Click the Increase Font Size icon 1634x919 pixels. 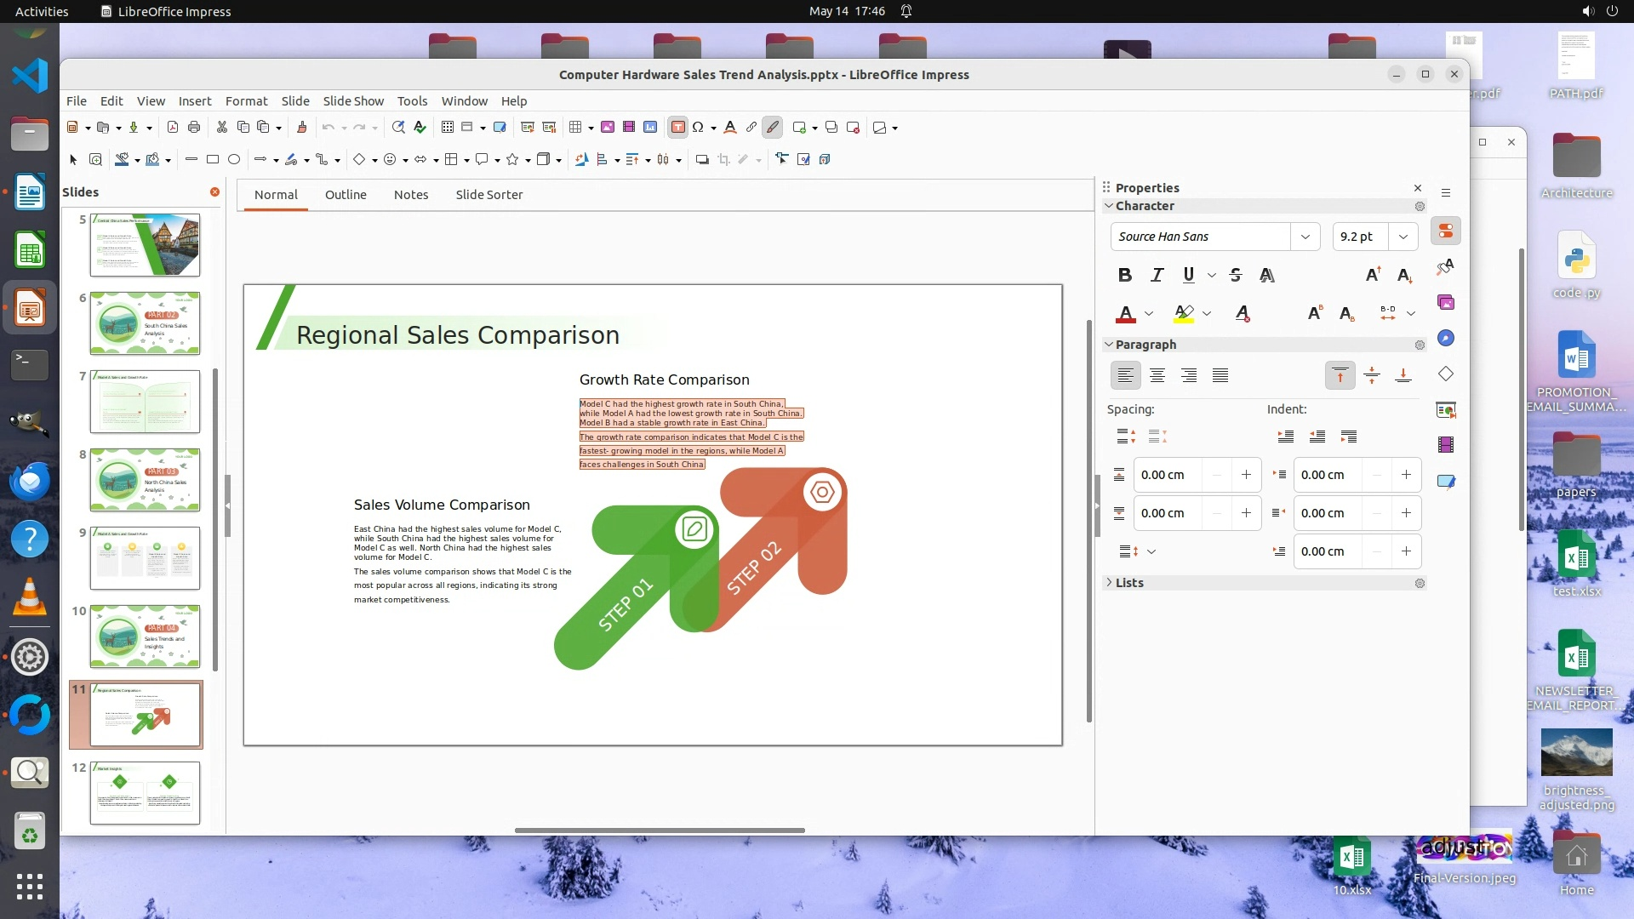(1373, 275)
